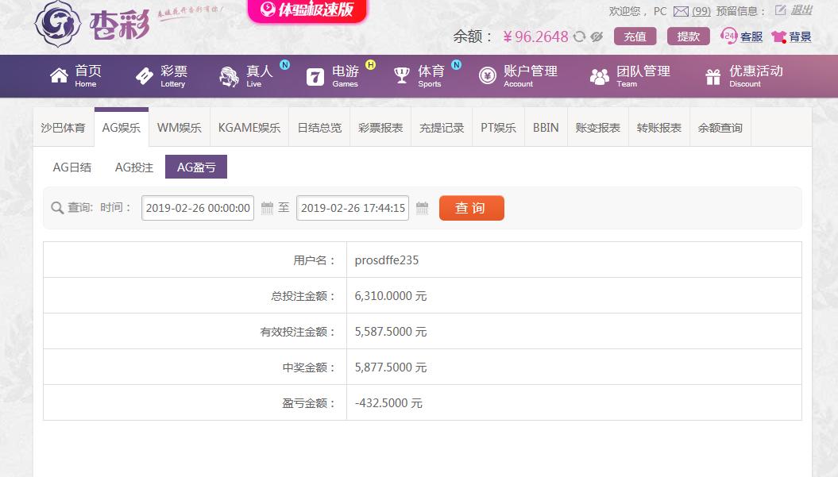Click the Games slot seven icon
The image size is (838, 477).
[x=315, y=77]
